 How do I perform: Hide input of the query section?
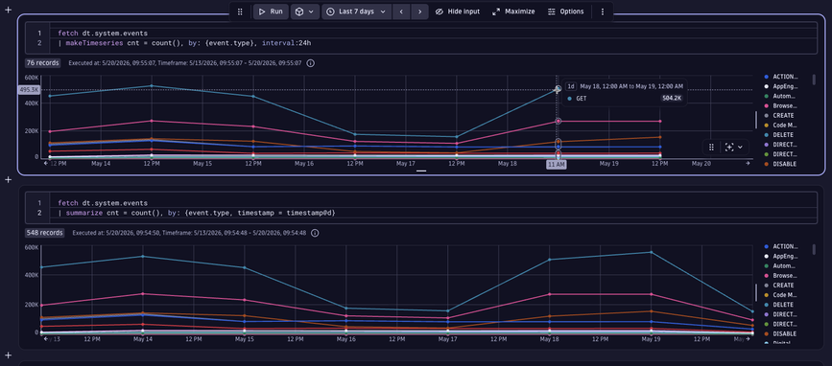pyautogui.click(x=458, y=11)
